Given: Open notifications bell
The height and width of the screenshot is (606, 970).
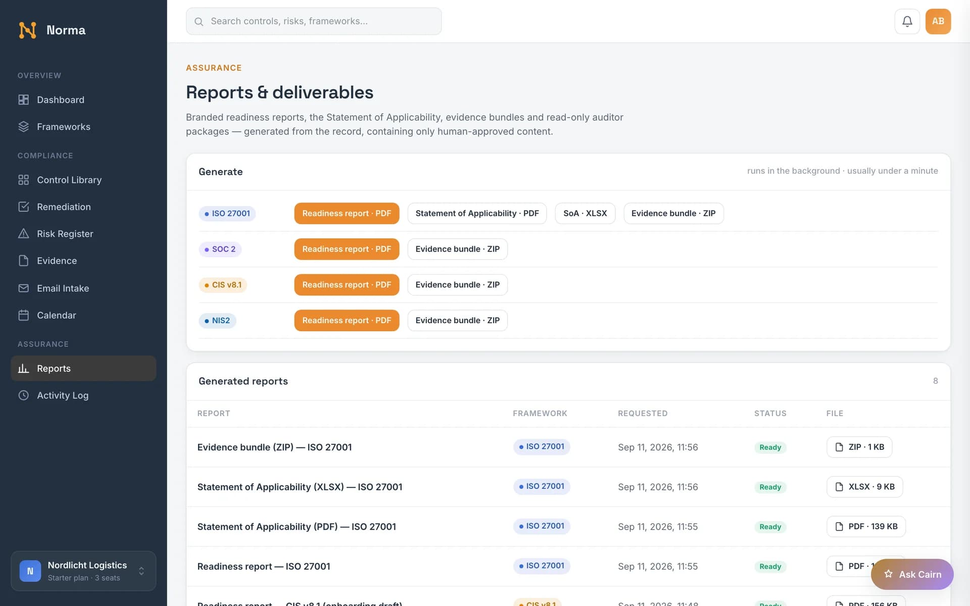Looking at the screenshot, I should pos(907,21).
